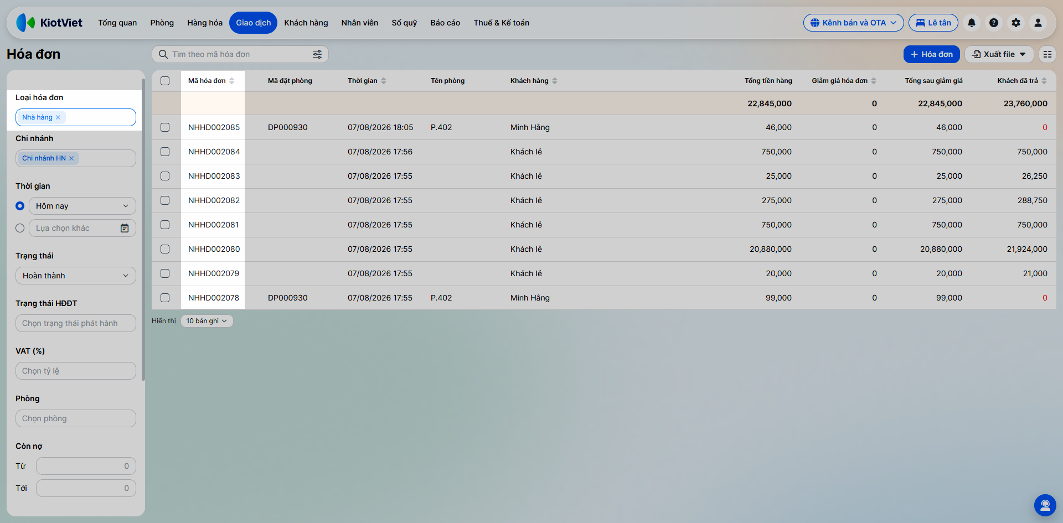This screenshot has width=1063, height=523.
Task: Open the Loại hóa đơn selector field
Action: [76, 117]
